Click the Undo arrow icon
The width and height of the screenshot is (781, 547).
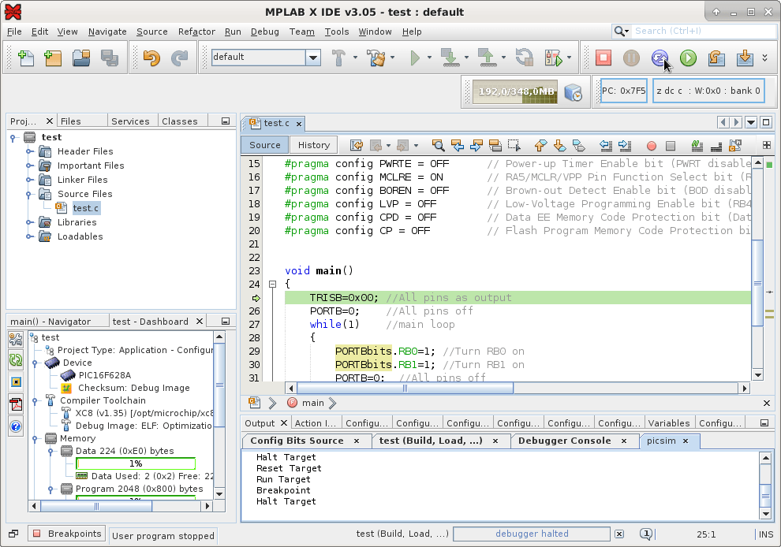tap(151, 58)
